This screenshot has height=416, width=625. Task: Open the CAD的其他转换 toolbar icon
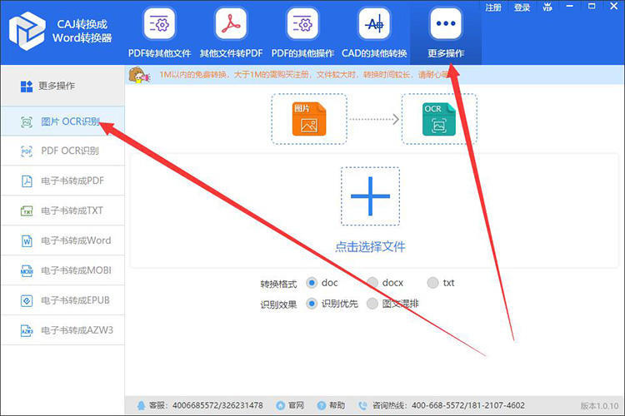pyautogui.click(x=374, y=24)
